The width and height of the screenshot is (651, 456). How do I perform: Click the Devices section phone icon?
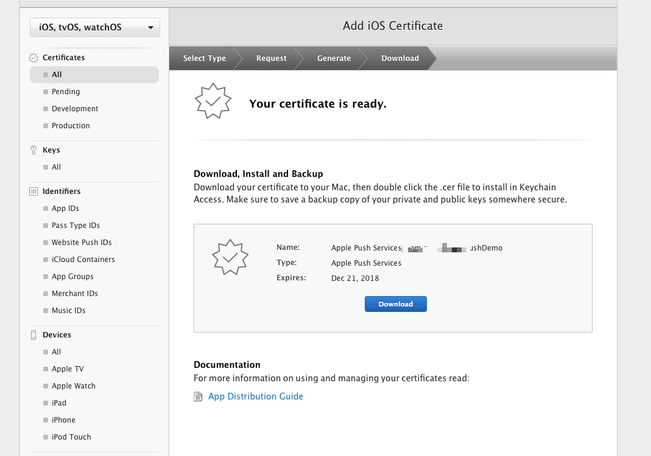(x=33, y=335)
